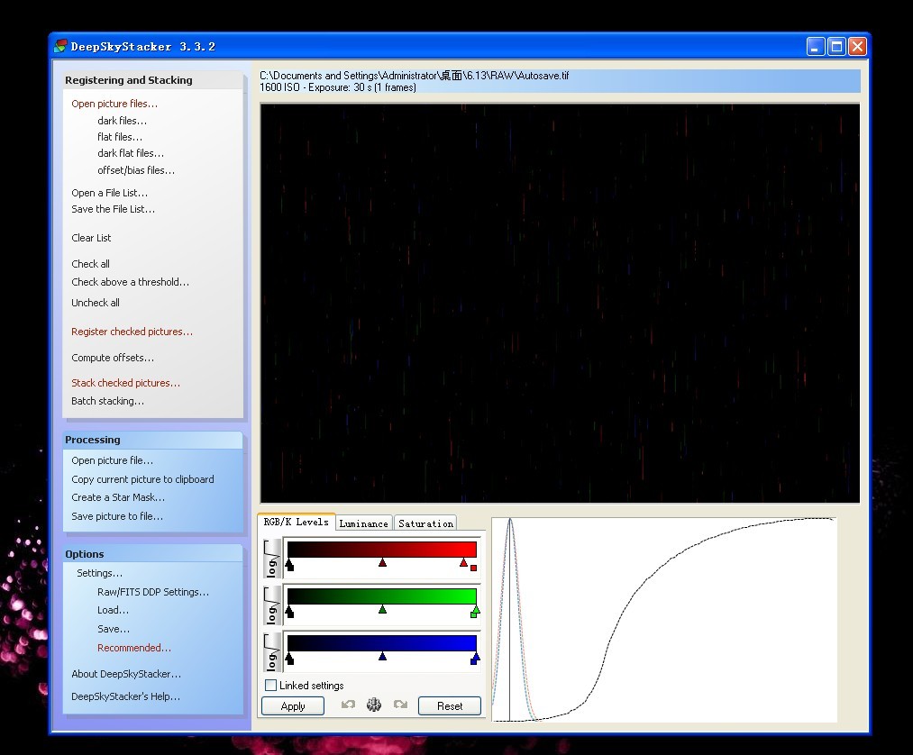Click the blue gradient bar
The width and height of the screenshot is (913, 755).
point(382,643)
